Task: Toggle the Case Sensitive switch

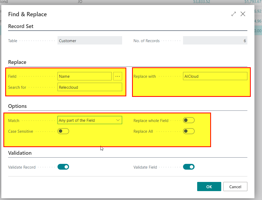Action: 63,131
